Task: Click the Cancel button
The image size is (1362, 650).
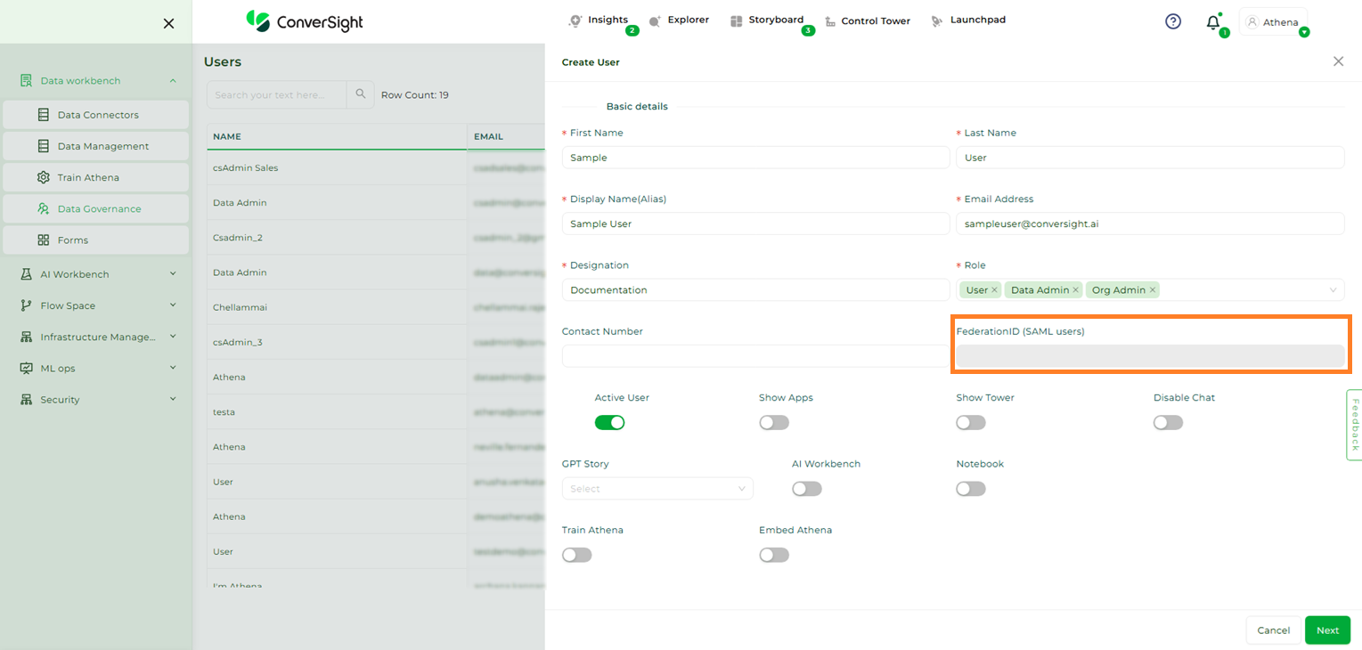Action: 1273,630
